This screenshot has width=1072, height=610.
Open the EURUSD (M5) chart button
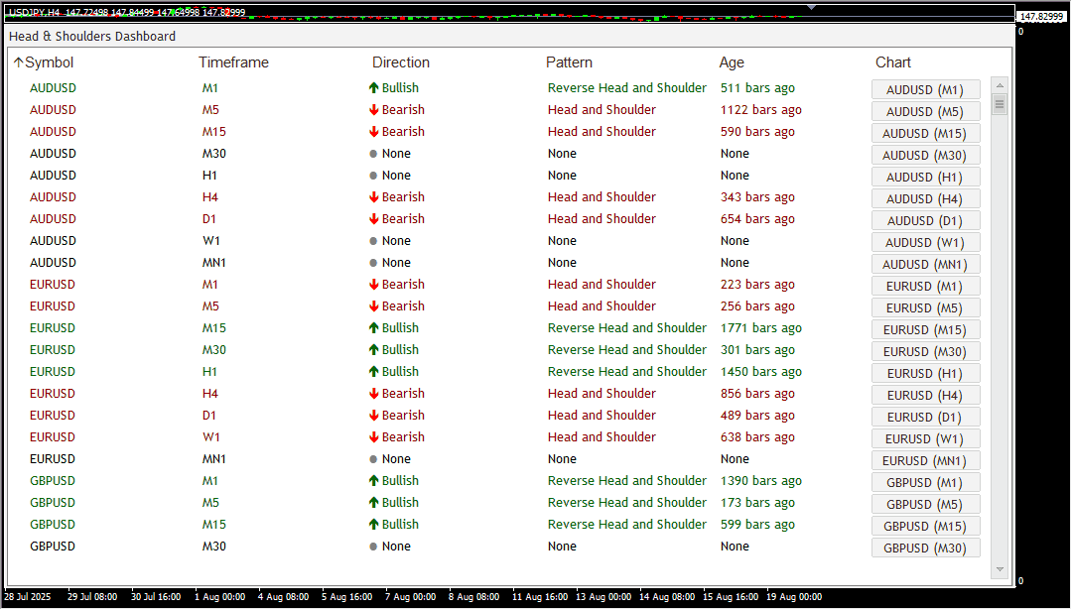(x=926, y=308)
